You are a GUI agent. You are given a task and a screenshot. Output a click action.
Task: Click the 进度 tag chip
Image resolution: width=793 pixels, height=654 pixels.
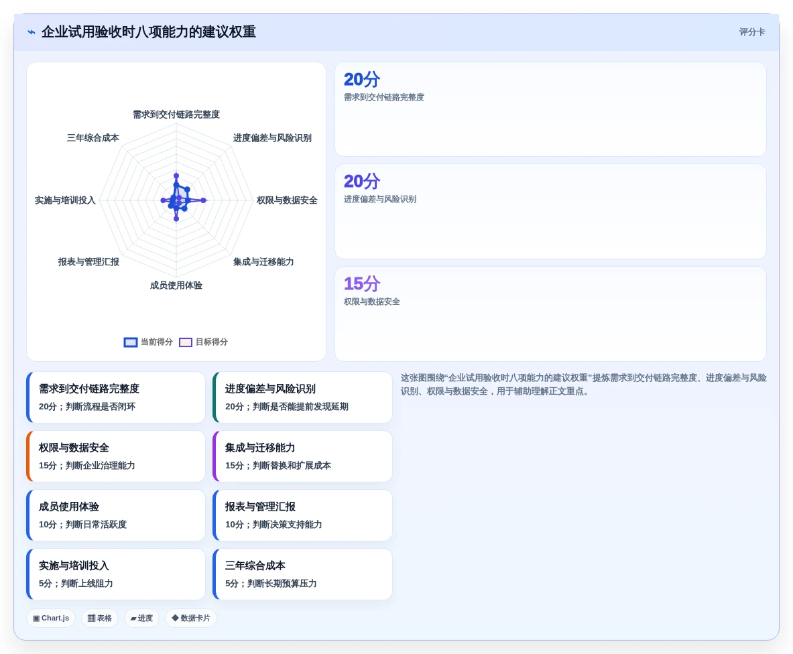click(141, 618)
